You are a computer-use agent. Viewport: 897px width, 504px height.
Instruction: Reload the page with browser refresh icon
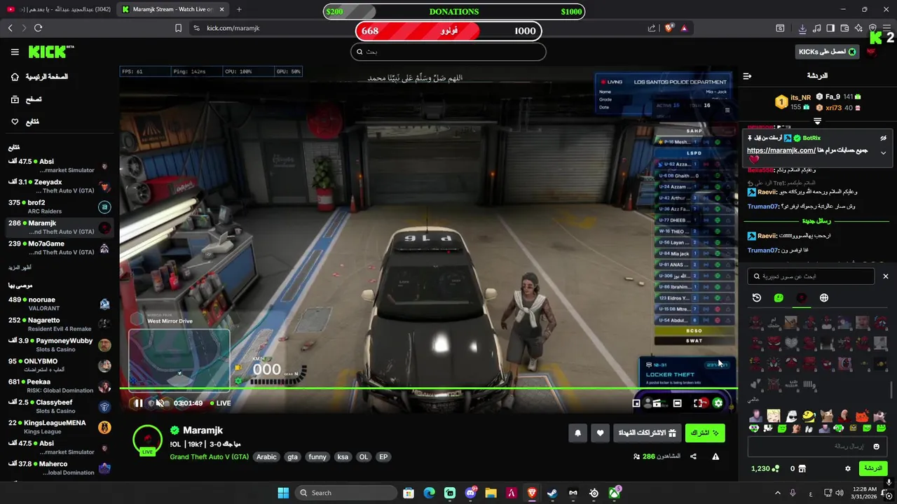coord(38,28)
